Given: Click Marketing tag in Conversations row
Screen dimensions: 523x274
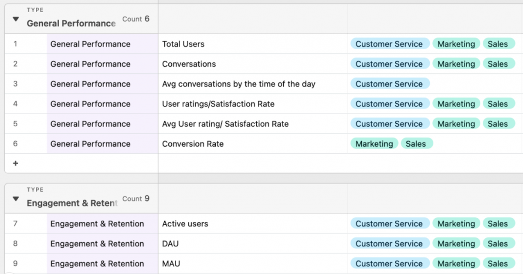Looking at the screenshot, I should click(456, 64).
